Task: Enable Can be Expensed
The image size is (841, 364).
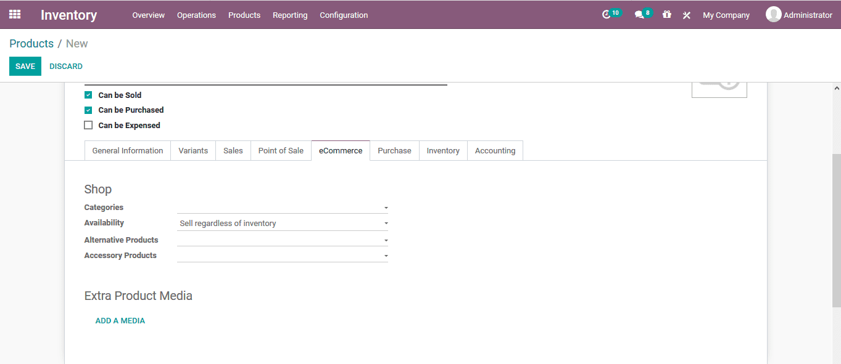Action: [x=88, y=124]
